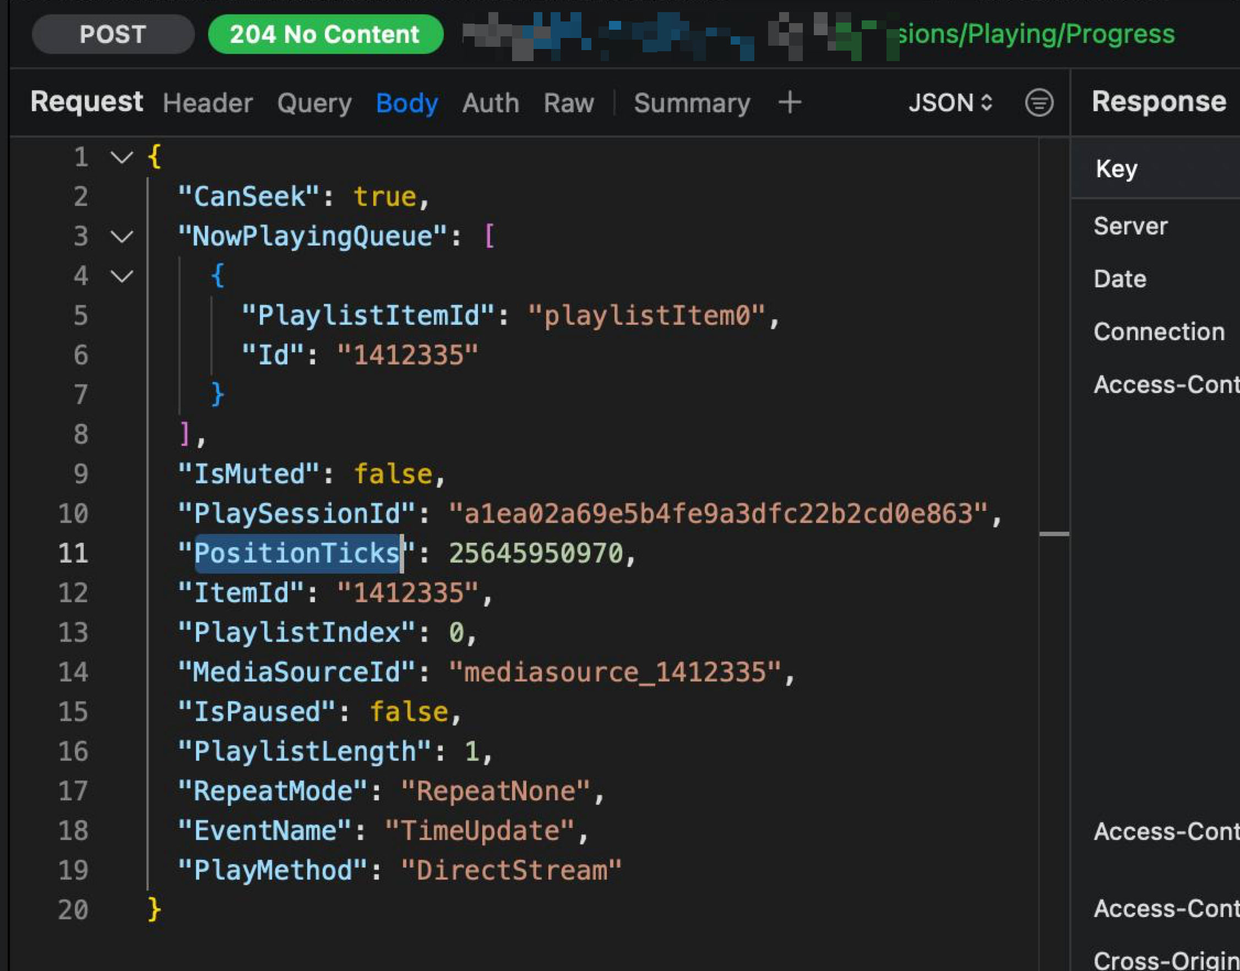Viewport: 1240px width, 971px height.
Task: Collapse NowPlayingQueue array chevron
Action: pos(121,236)
